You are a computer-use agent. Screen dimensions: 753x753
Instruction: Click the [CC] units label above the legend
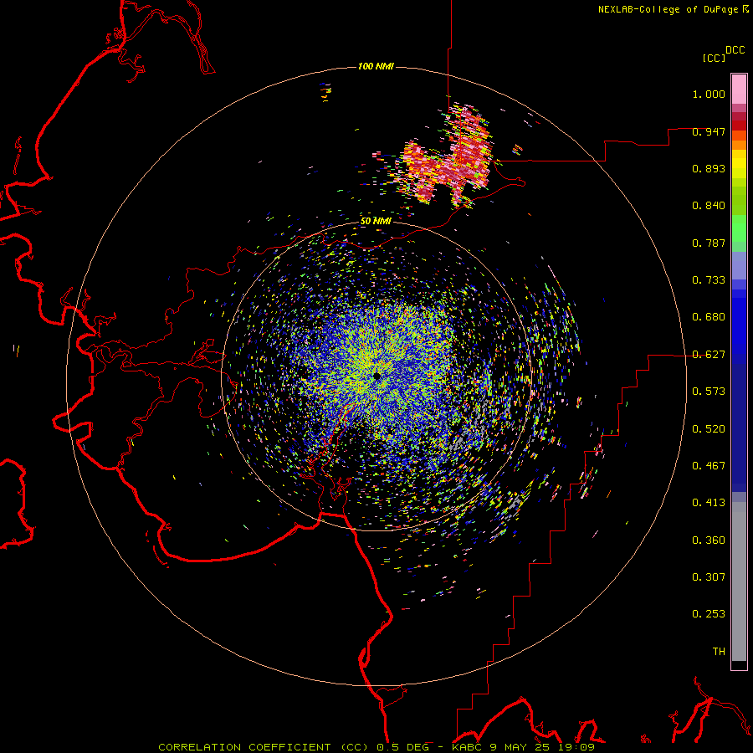[x=714, y=58]
